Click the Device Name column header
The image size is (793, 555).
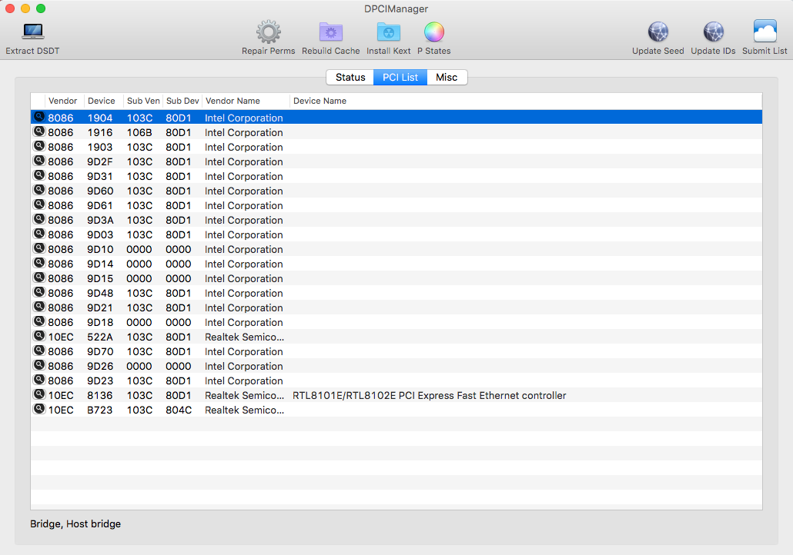point(320,101)
